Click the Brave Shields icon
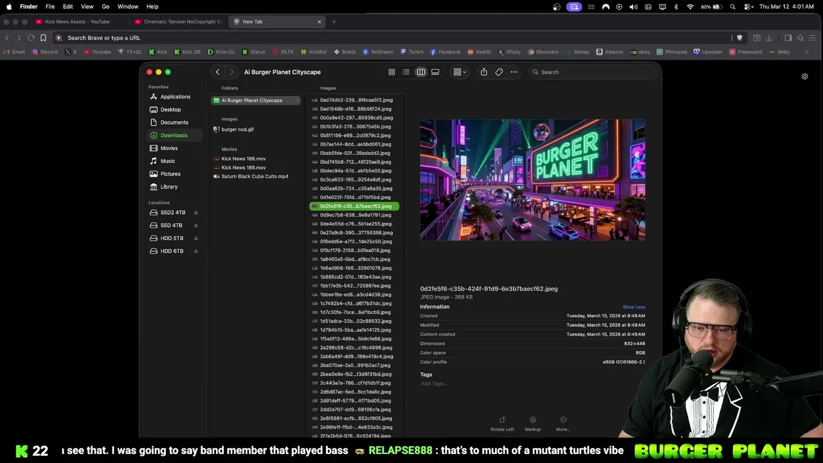The width and height of the screenshot is (823, 463). [739, 38]
